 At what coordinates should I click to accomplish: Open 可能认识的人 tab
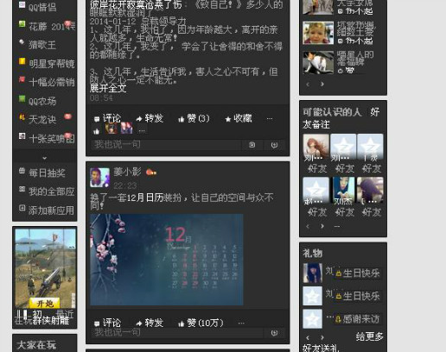(x=332, y=112)
